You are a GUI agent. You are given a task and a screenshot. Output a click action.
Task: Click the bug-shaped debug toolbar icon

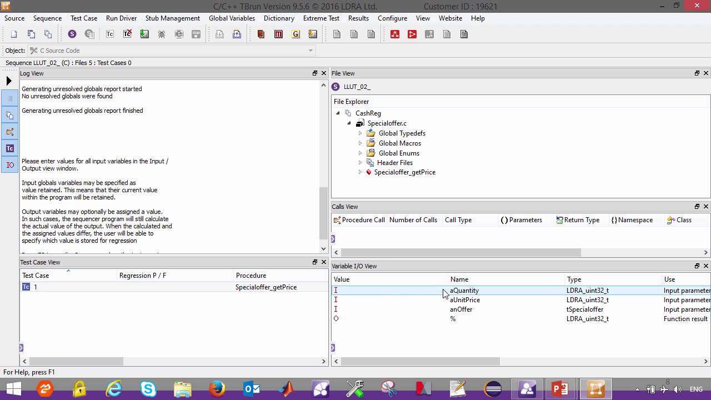[x=162, y=34]
